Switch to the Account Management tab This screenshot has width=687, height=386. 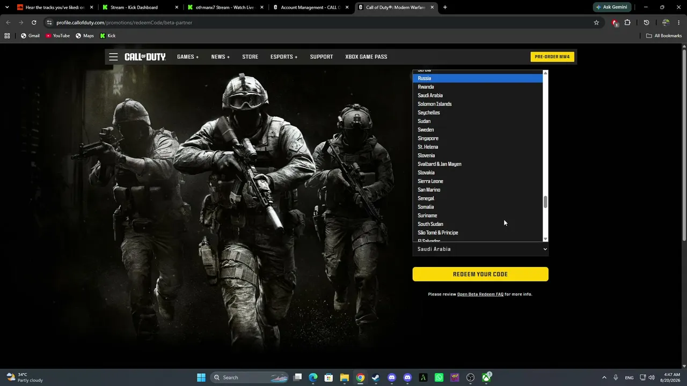[310, 8]
